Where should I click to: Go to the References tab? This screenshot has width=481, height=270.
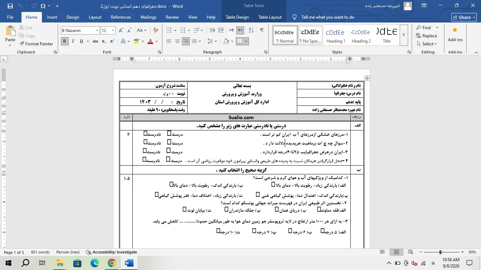point(121,17)
